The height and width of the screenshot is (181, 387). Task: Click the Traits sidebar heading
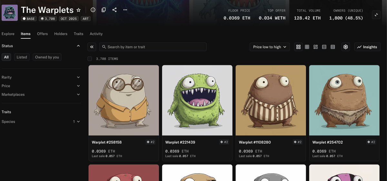[x=6, y=112]
